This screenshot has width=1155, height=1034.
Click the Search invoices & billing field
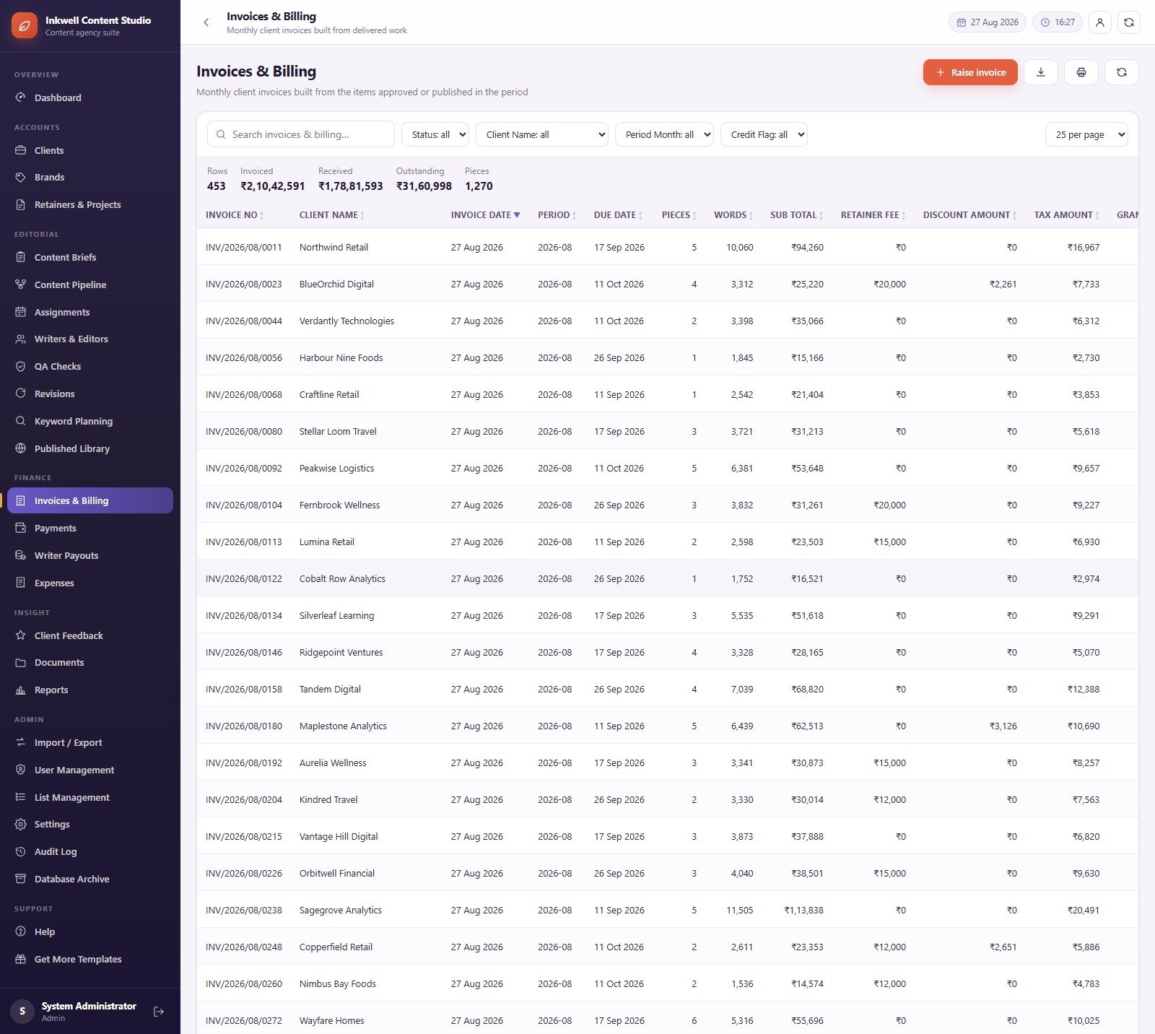[301, 134]
